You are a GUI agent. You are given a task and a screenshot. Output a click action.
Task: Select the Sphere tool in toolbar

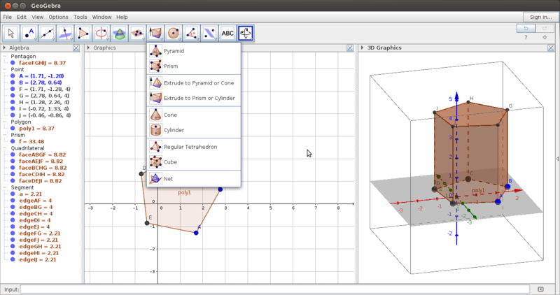174,33
